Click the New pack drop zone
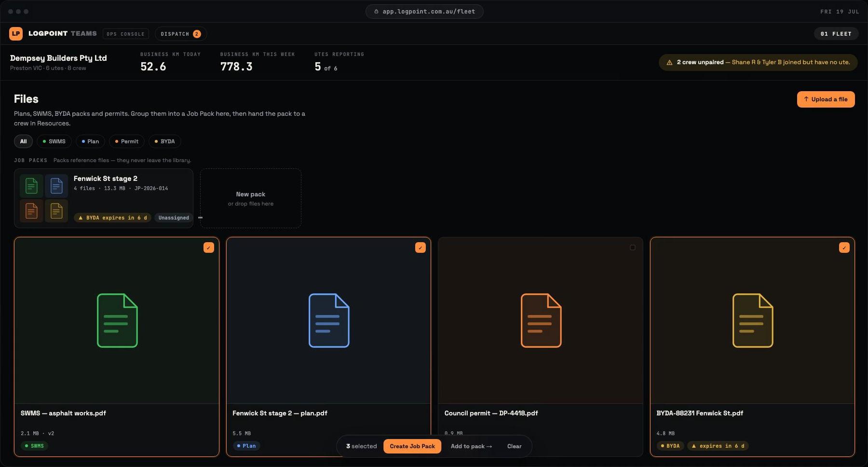The height and width of the screenshot is (467, 868). pos(251,198)
